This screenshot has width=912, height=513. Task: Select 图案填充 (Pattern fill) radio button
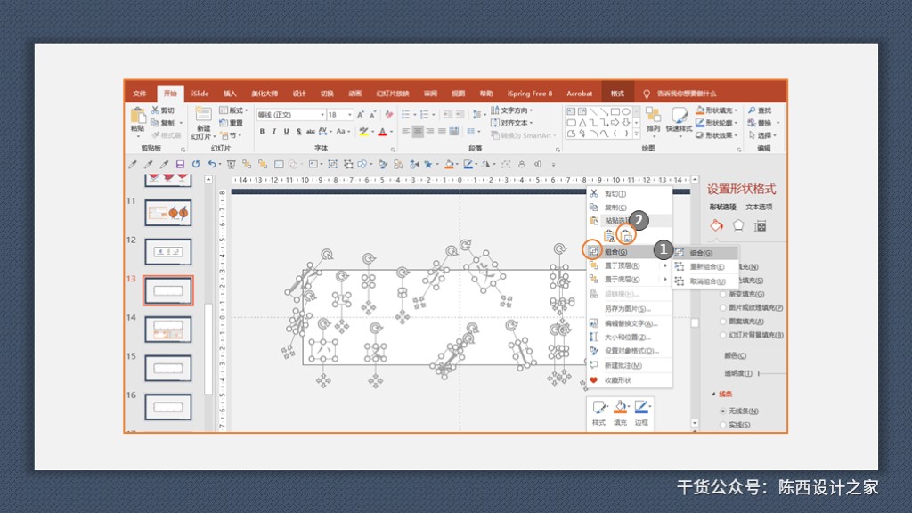(x=723, y=321)
